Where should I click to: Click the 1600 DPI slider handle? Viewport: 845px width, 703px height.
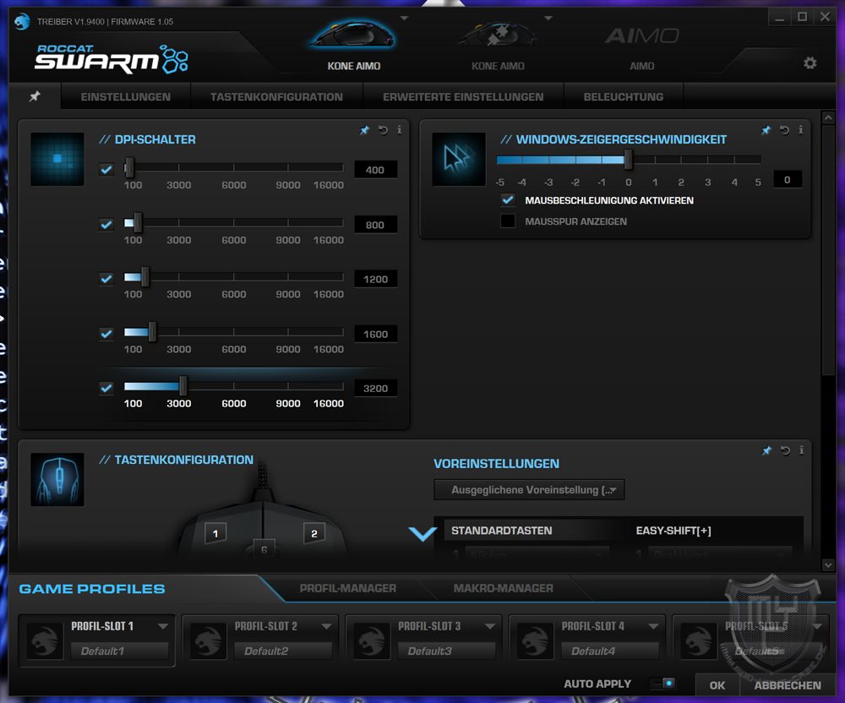pos(152,332)
